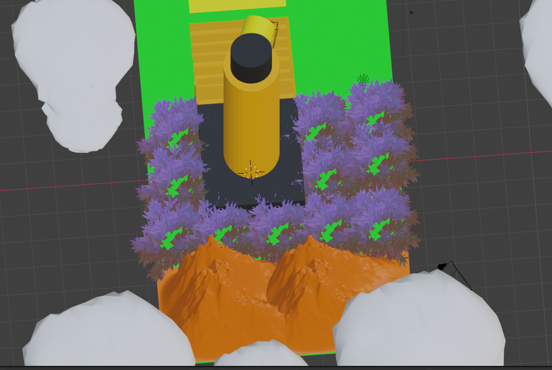Select the point light dotted-circle gizmo
552x370 pixels.
pyautogui.click(x=363, y=80)
